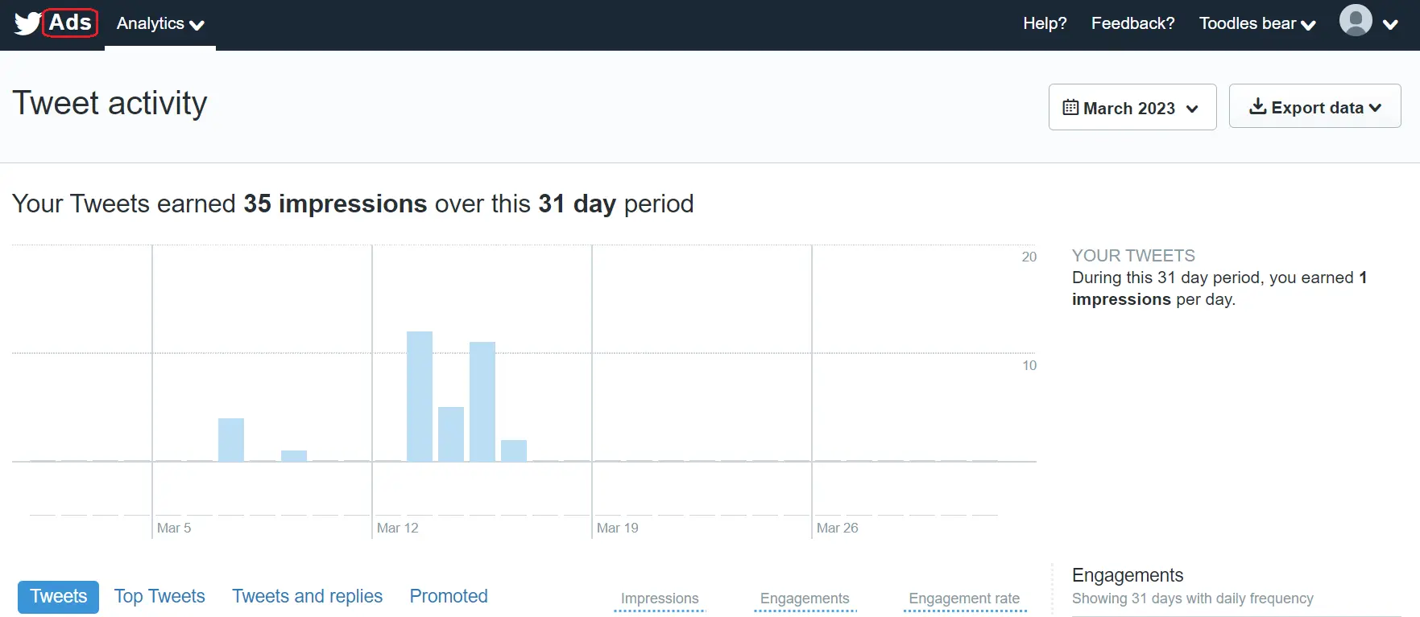The height and width of the screenshot is (617, 1420).
Task: Click the Engagement rate column header
Action: [964, 598]
